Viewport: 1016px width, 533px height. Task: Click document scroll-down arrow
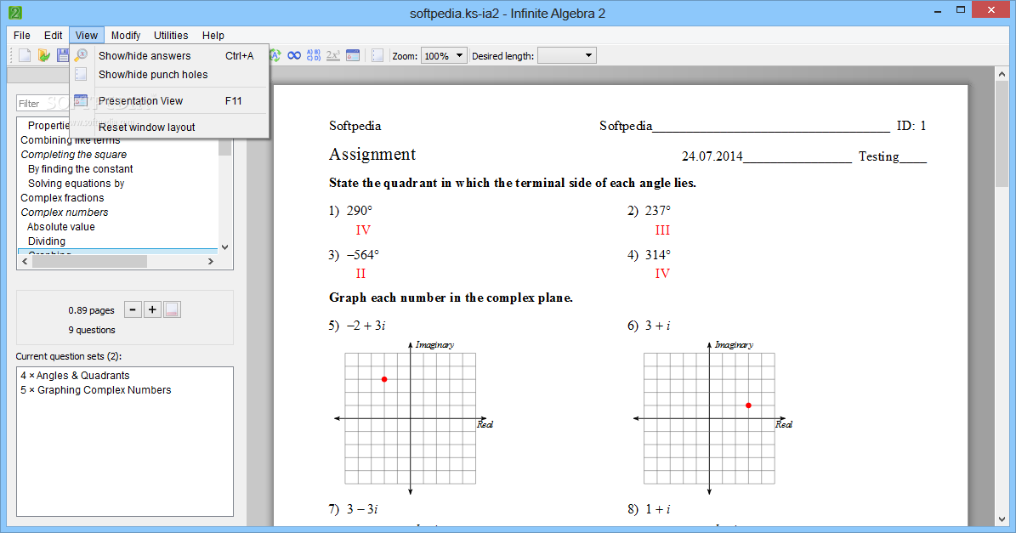1002,519
